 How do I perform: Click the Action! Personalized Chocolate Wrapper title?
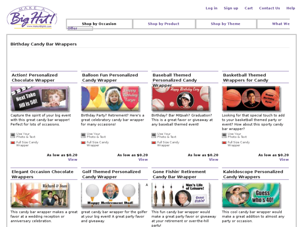click(x=35, y=77)
